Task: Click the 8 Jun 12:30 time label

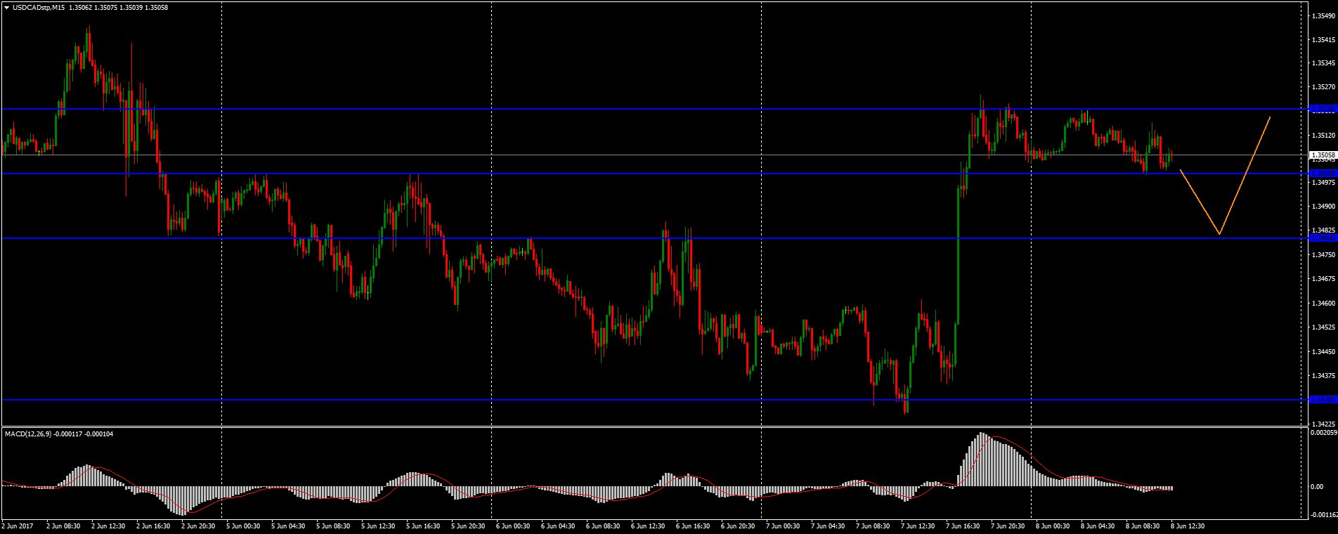Action: click(x=1188, y=526)
